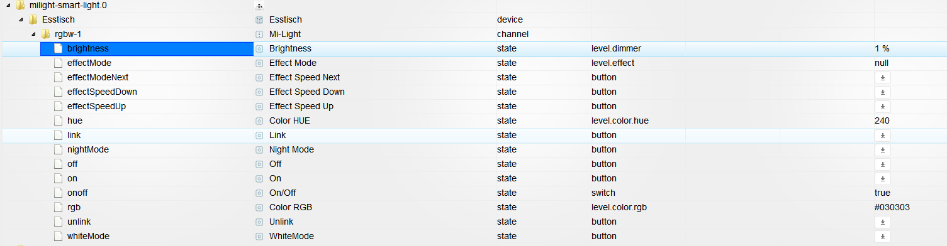Toggle the onoff switch value true
Screen dimensions: 947x246
882,193
